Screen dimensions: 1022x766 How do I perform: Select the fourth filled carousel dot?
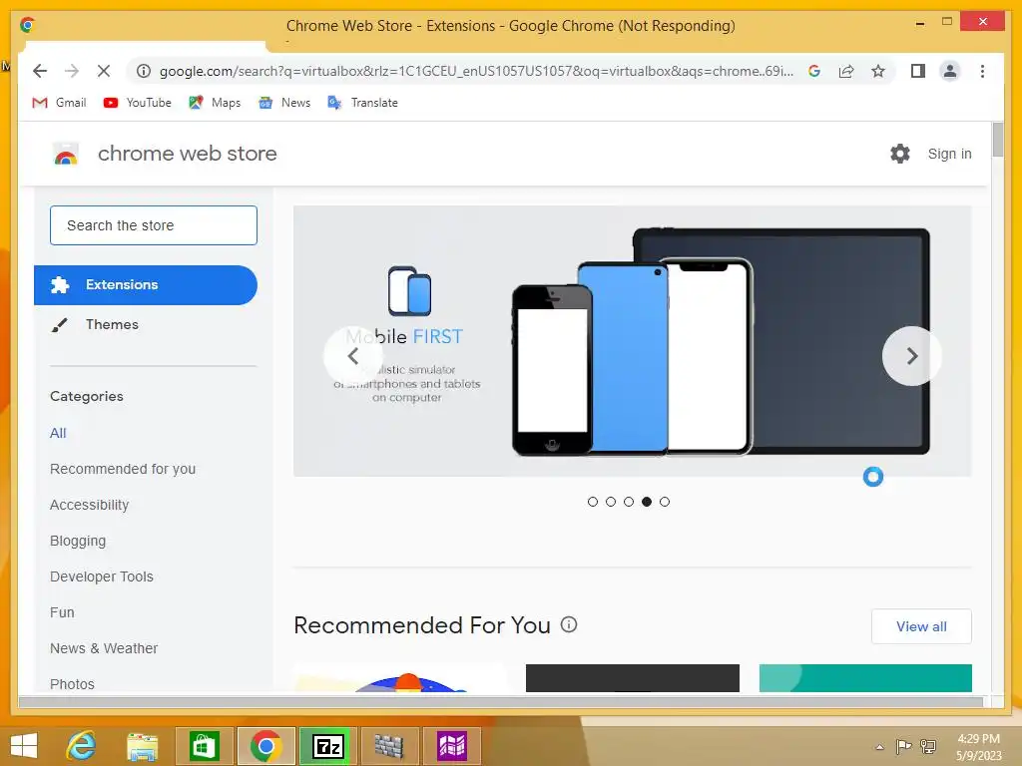tap(647, 502)
